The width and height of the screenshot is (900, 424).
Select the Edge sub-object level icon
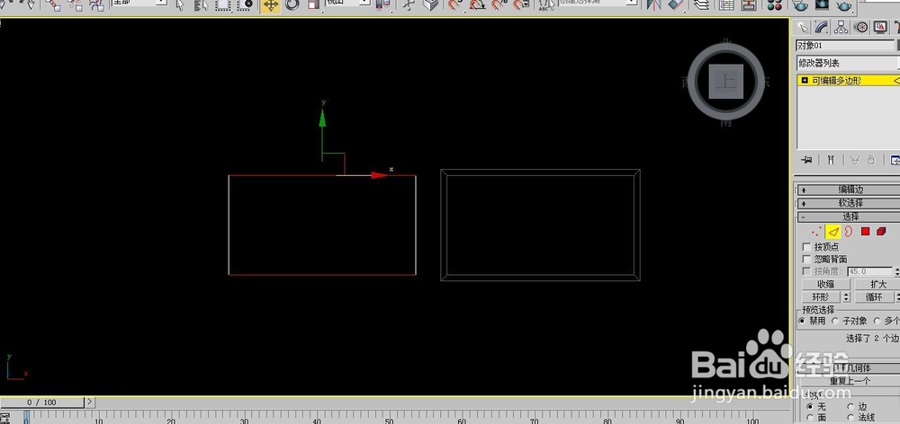point(832,232)
